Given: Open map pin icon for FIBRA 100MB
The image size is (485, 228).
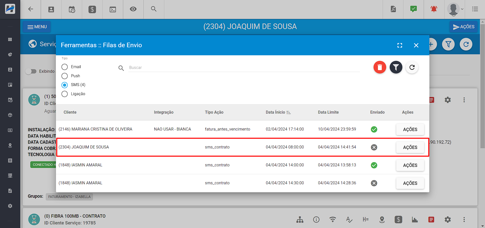Looking at the screenshot, I should tap(382, 220).
